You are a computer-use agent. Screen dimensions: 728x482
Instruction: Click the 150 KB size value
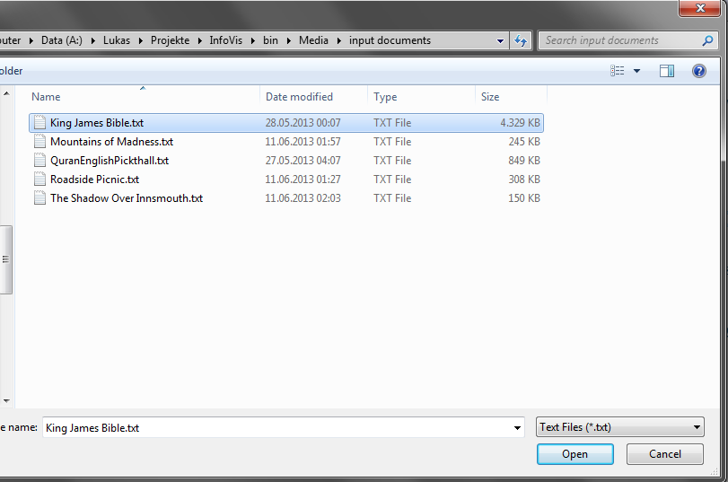[x=524, y=197]
